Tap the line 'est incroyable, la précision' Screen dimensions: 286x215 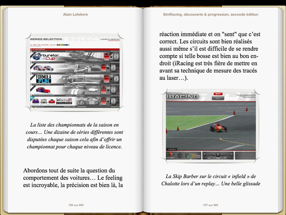point(73,185)
